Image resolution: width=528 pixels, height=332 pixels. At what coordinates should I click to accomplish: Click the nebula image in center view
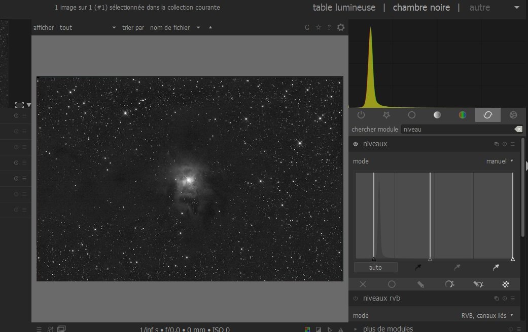tap(190, 179)
